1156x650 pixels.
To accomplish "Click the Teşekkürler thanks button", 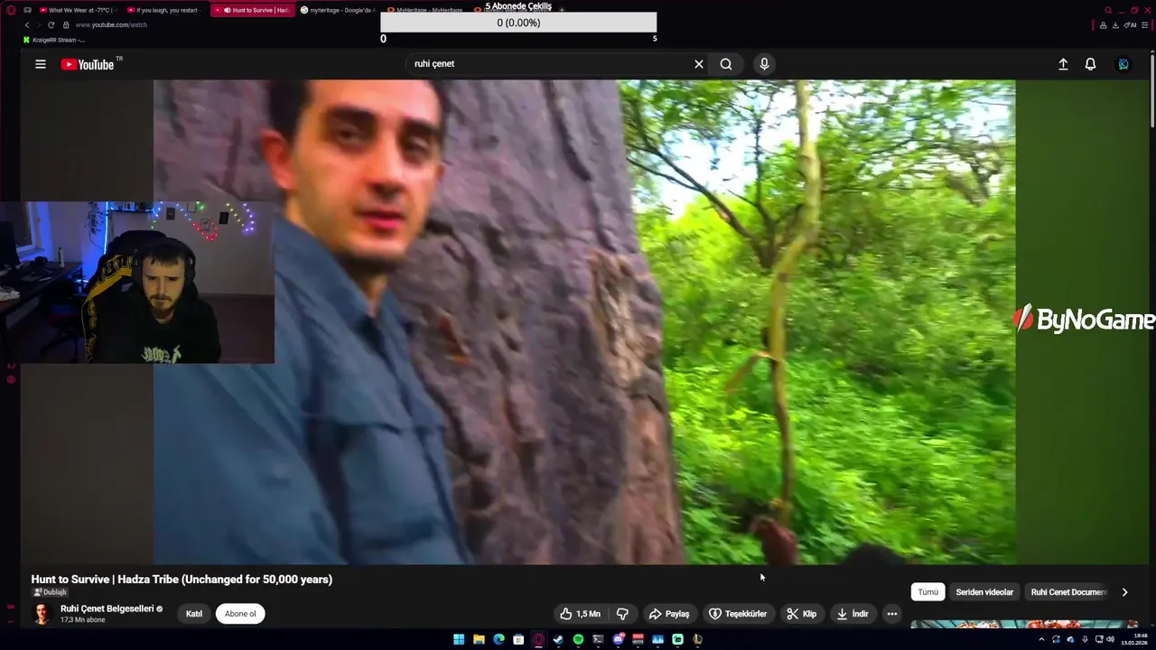I will [x=737, y=614].
